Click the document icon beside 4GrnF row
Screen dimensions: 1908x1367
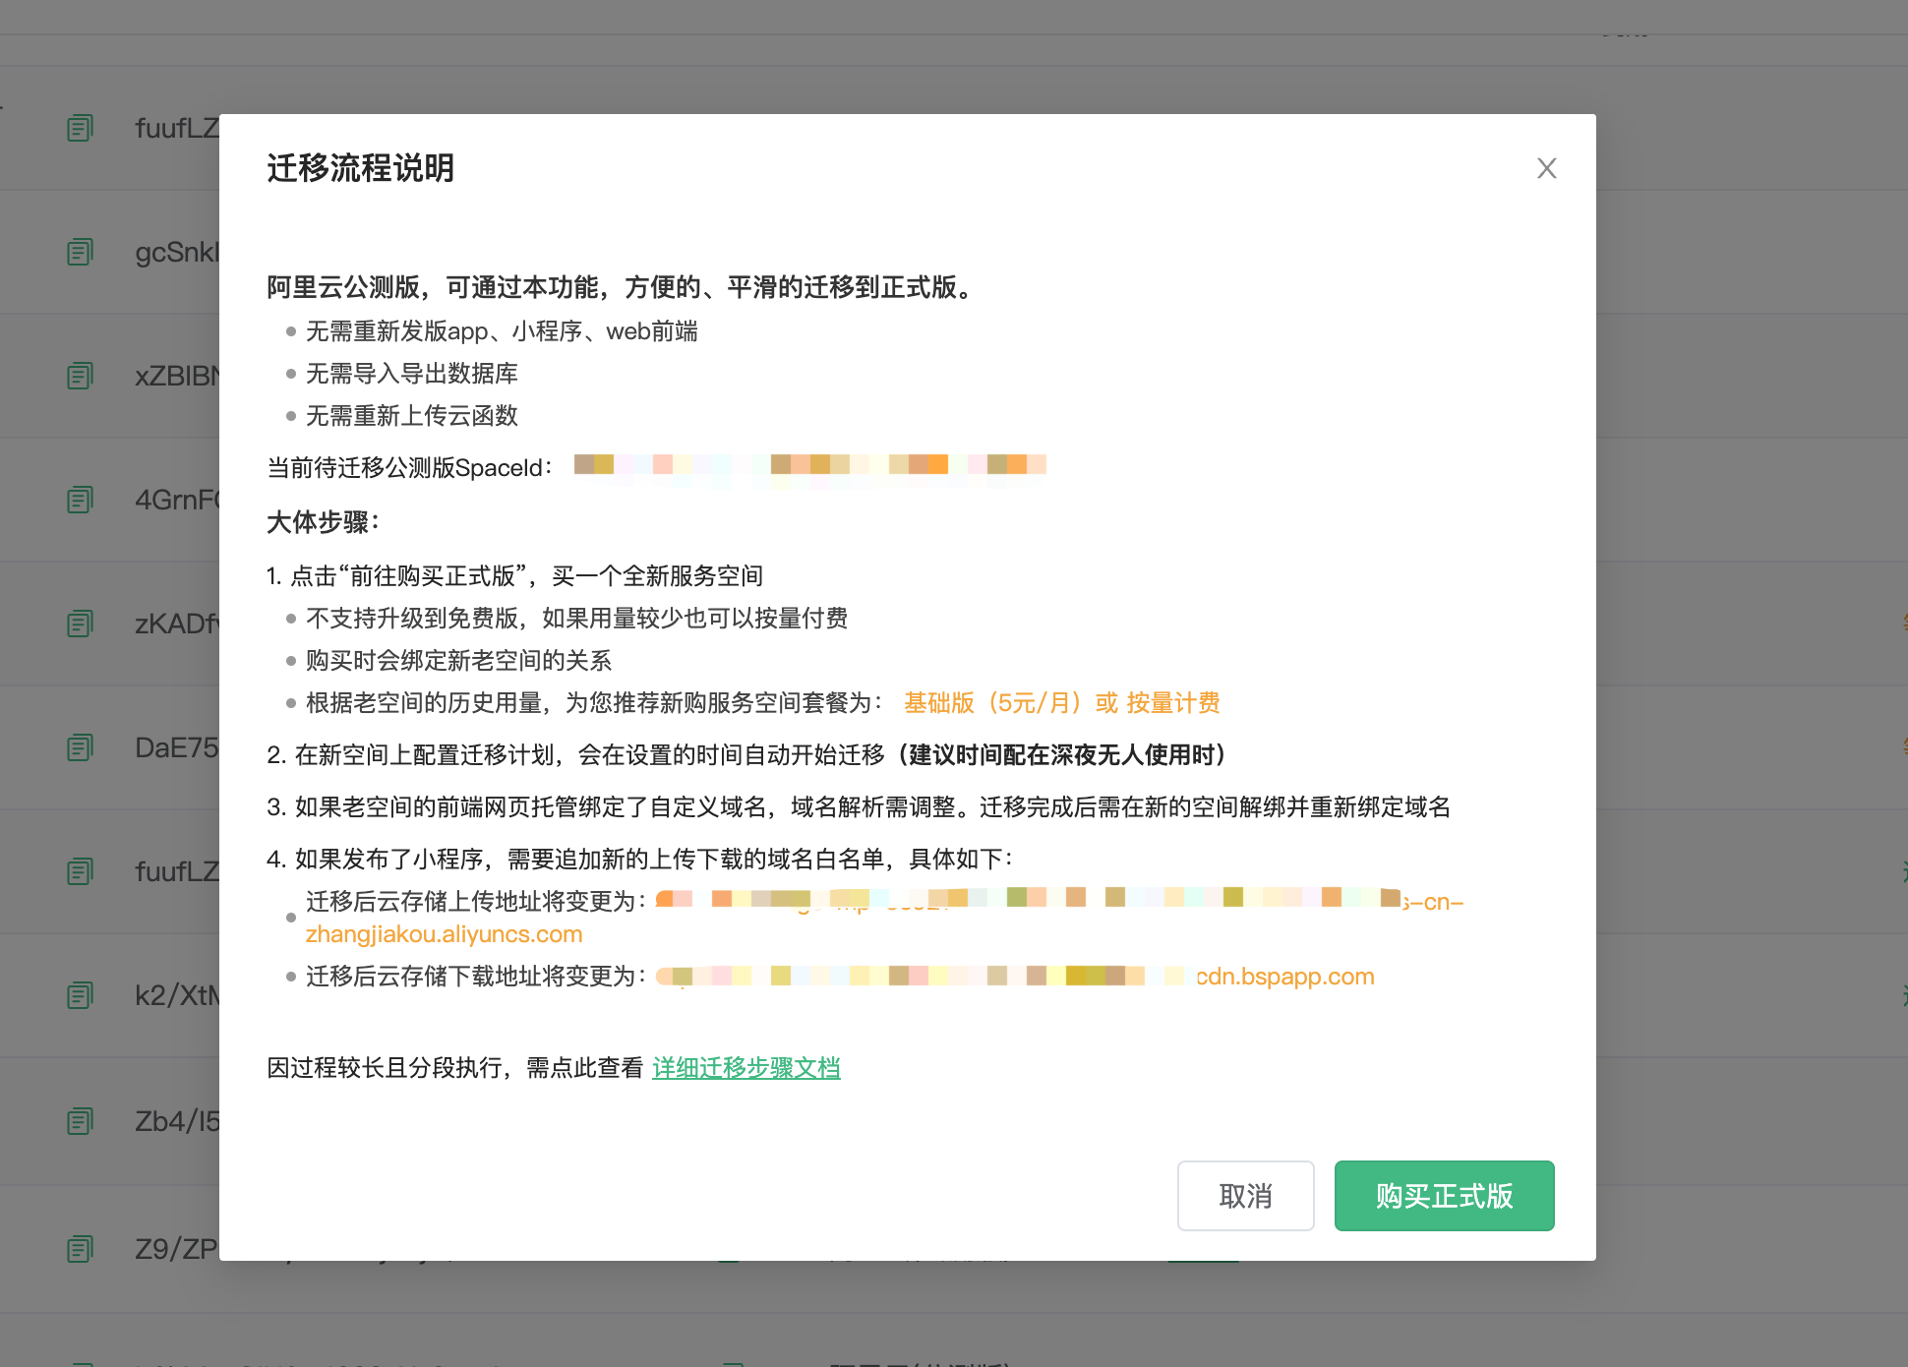click(x=80, y=500)
